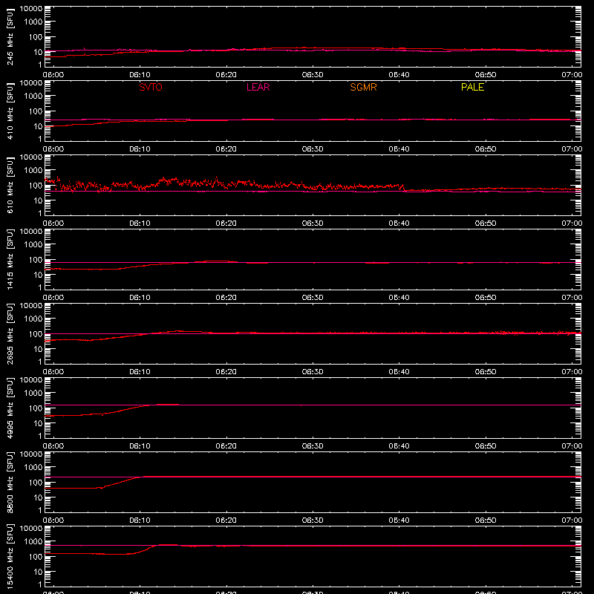Click the 100 tick of the 610 MHz plot

point(36,186)
